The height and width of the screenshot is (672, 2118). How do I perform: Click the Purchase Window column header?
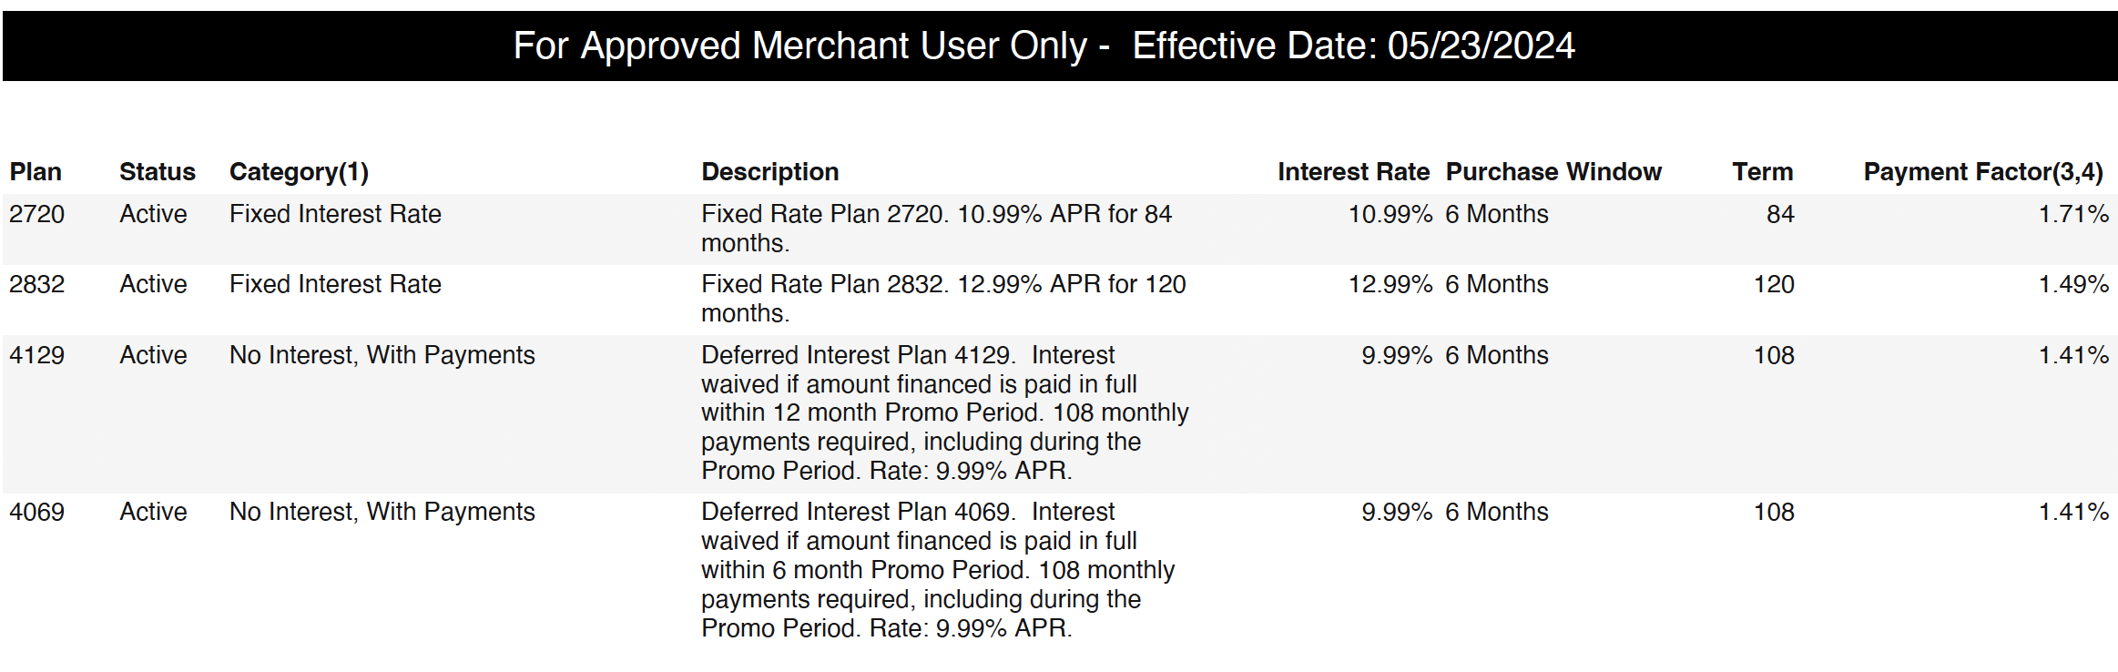click(x=1553, y=172)
